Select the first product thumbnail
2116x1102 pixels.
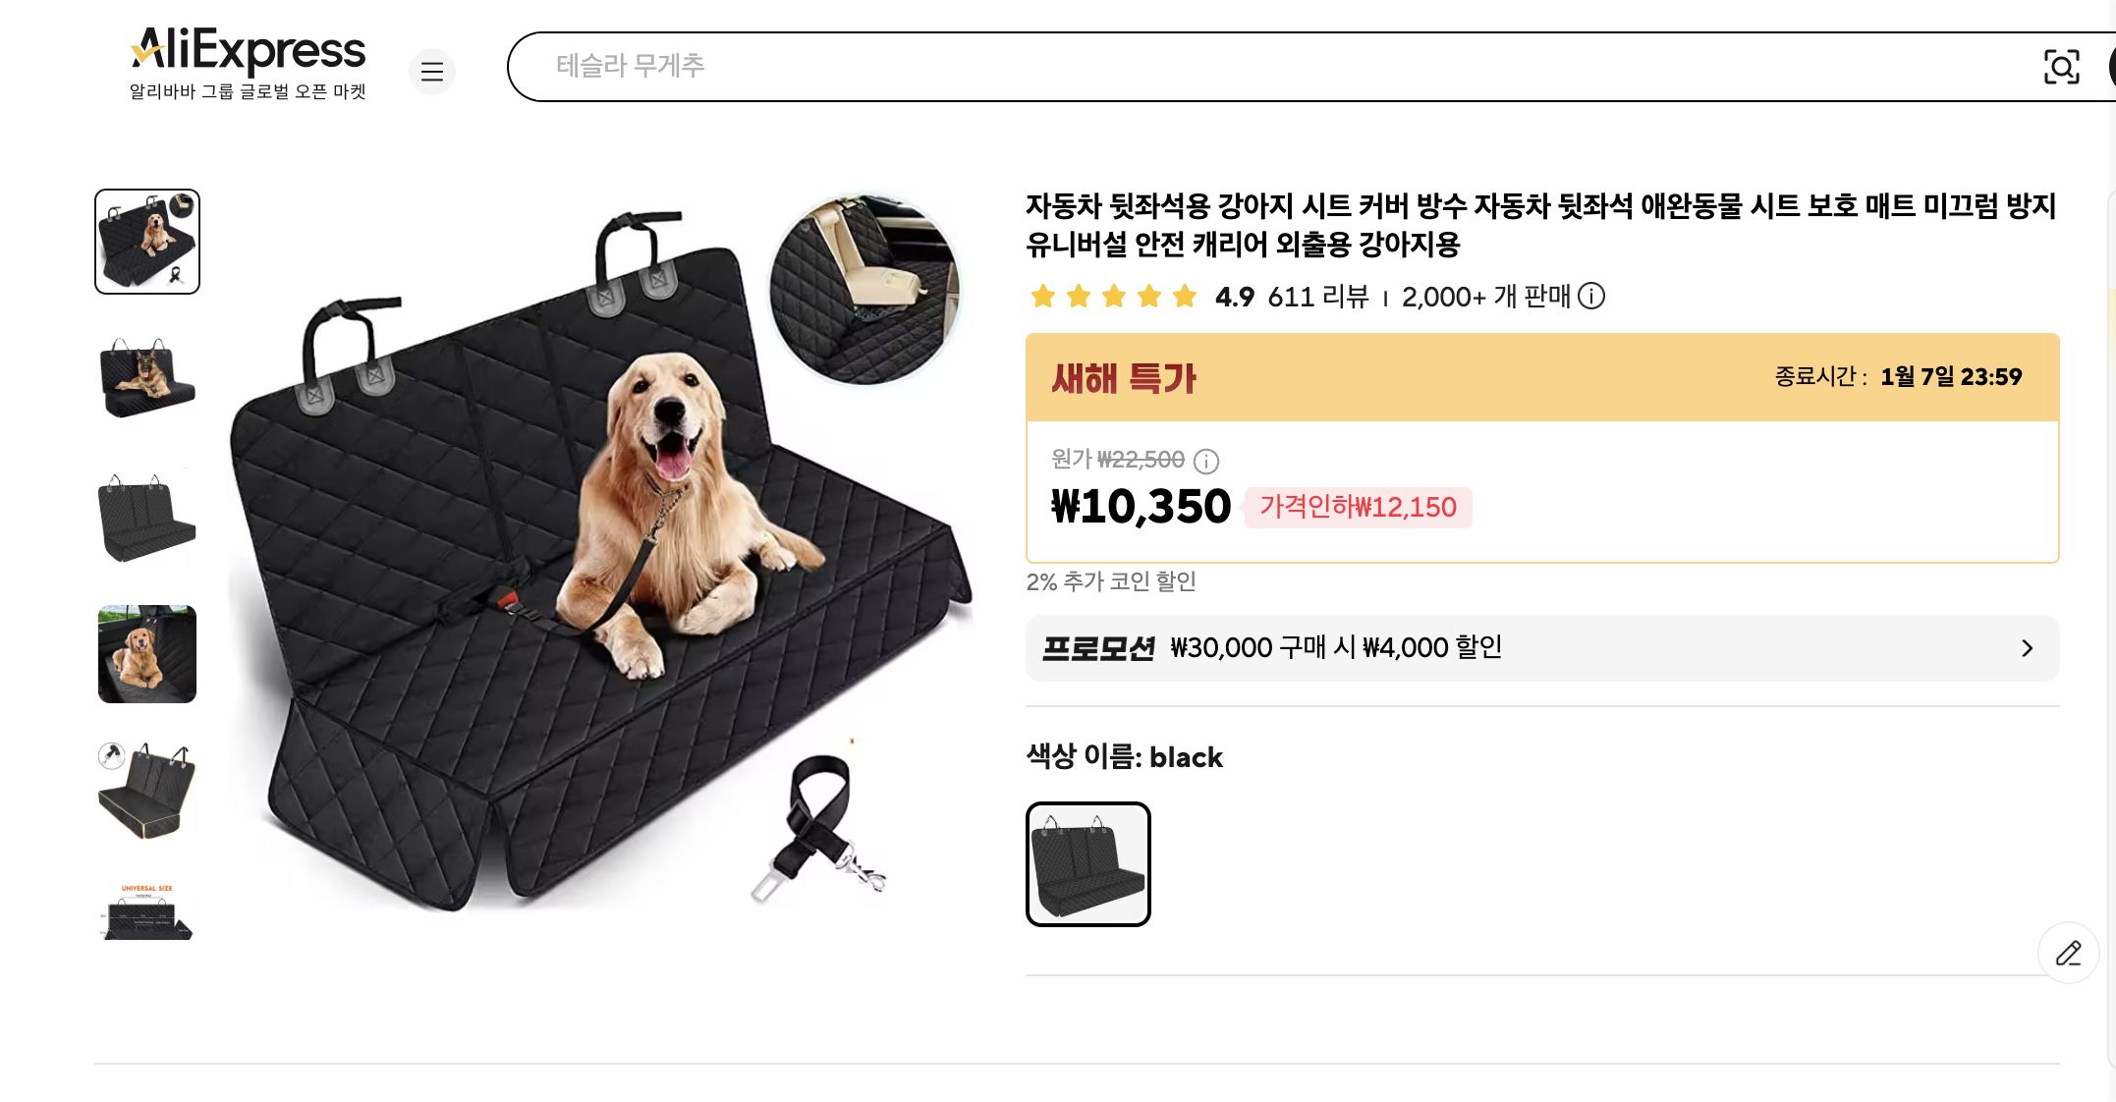146,241
